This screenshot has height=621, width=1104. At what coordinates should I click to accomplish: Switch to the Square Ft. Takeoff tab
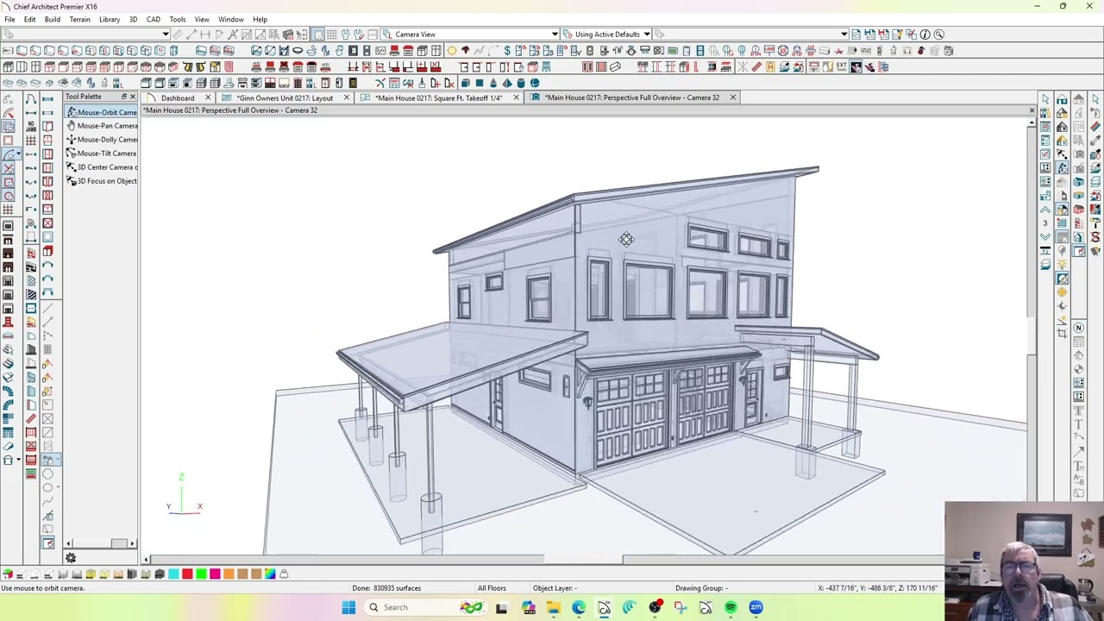pos(438,97)
